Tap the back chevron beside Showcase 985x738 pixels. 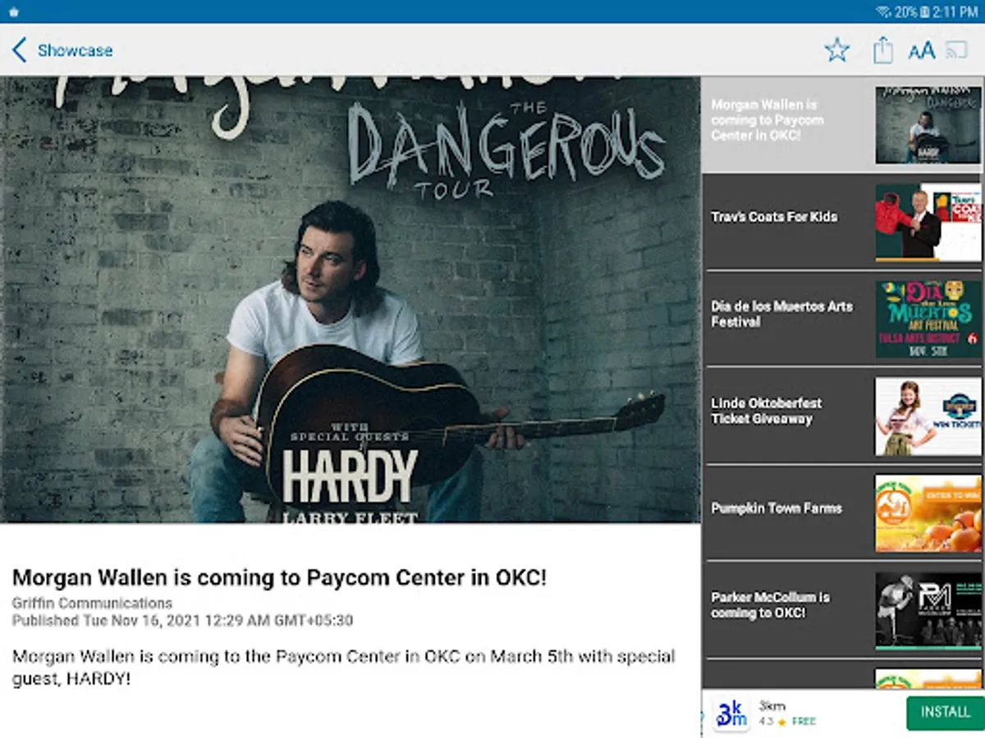click(x=20, y=50)
